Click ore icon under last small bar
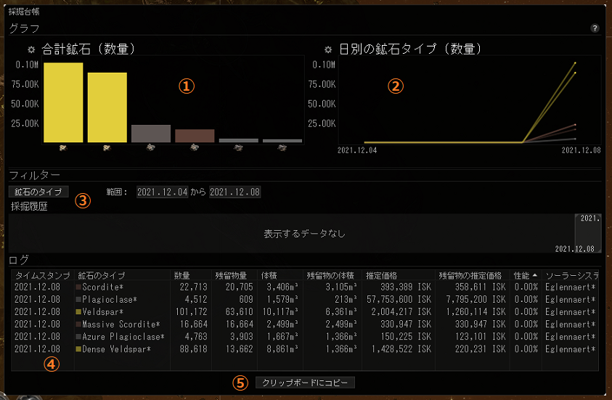Viewport: 612px width, 400px height. pyautogui.click(x=282, y=147)
